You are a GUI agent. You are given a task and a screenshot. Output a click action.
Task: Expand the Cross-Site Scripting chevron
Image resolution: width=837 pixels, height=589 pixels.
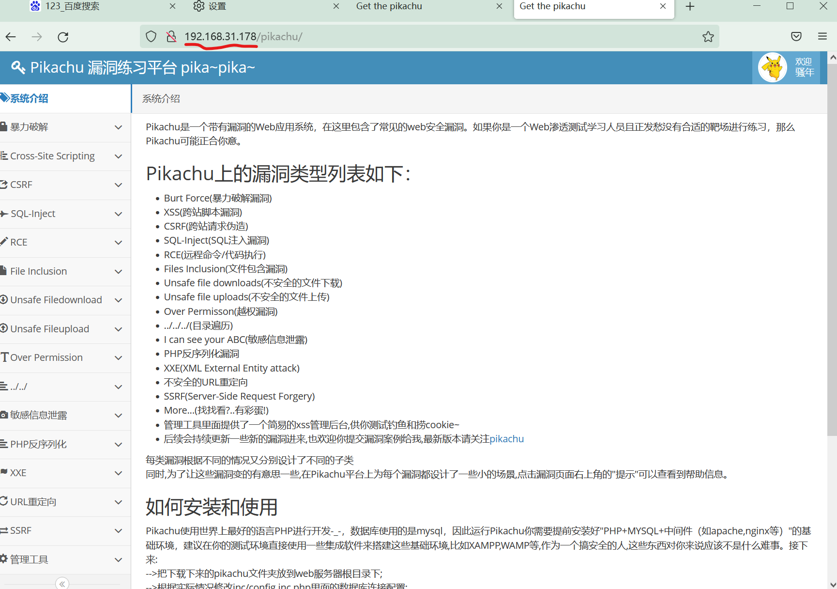click(x=118, y=156)
